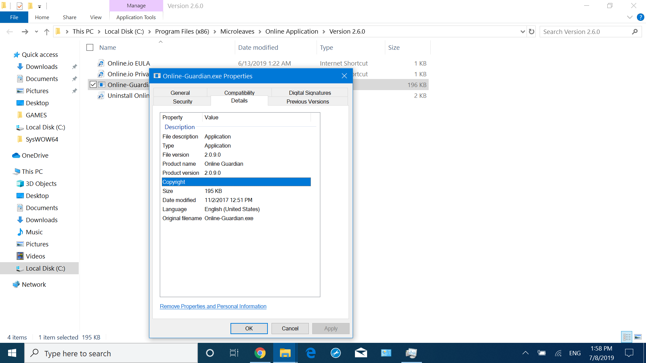
Task: Open Videos folder under This PC
Action: pos(35,256)
